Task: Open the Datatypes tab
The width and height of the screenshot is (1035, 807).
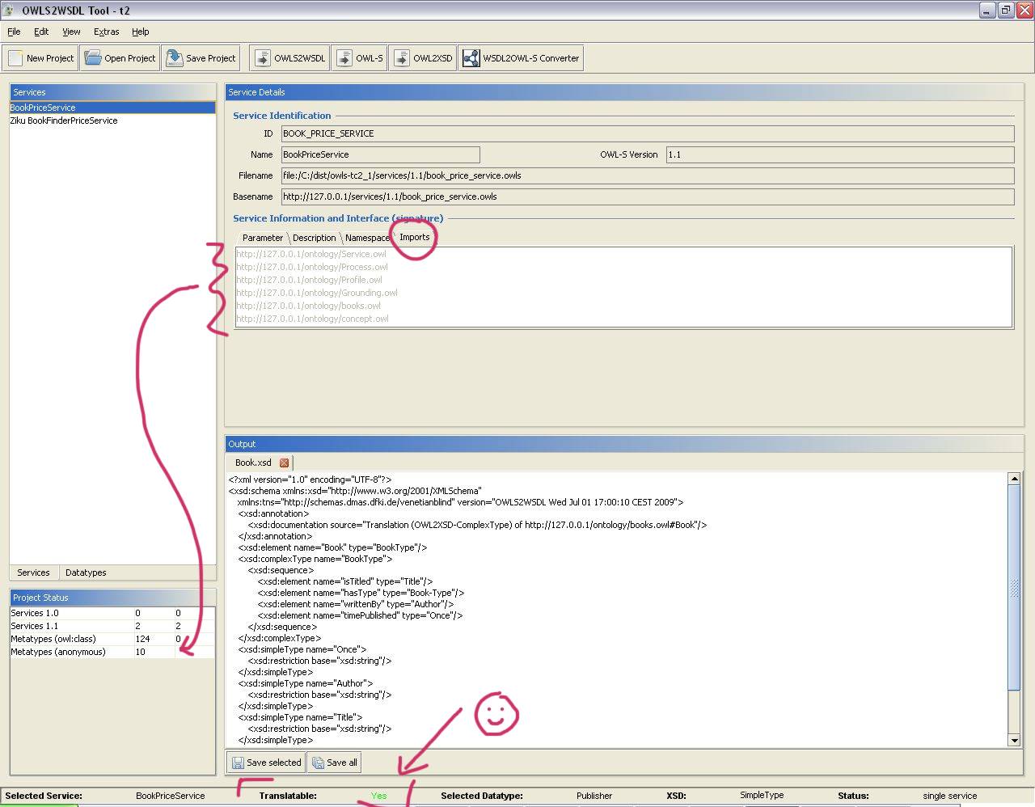Action: [x=85, y=573]
